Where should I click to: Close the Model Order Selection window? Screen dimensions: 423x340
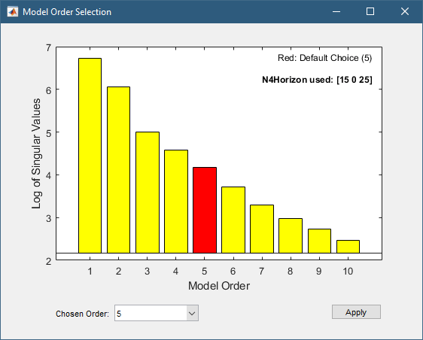coord(405,11)
